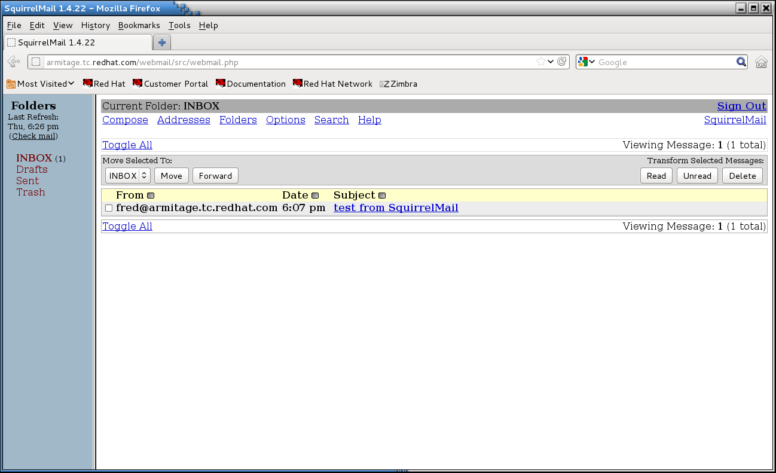Open the View menu
This screenshot has height=473, width=776.
[63, 25]
